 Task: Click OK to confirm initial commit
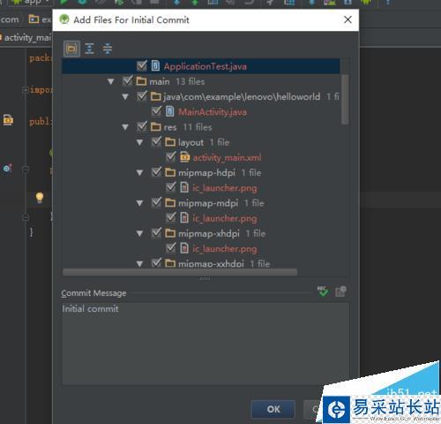273,409
